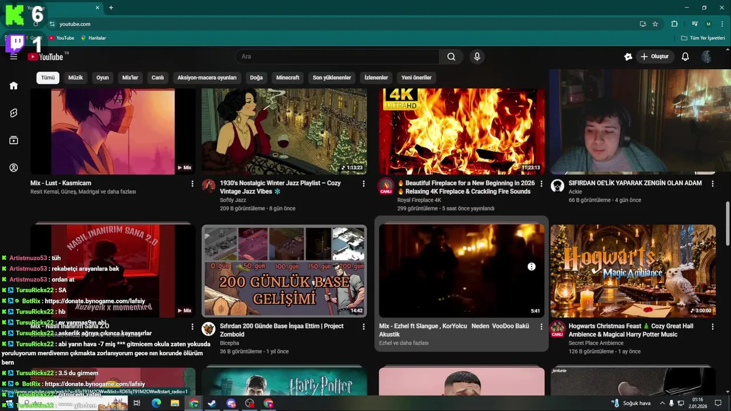Select the Tümü filter chip
Image resolution: width=731 pixels, height=411 pixels.
(48, 78)
